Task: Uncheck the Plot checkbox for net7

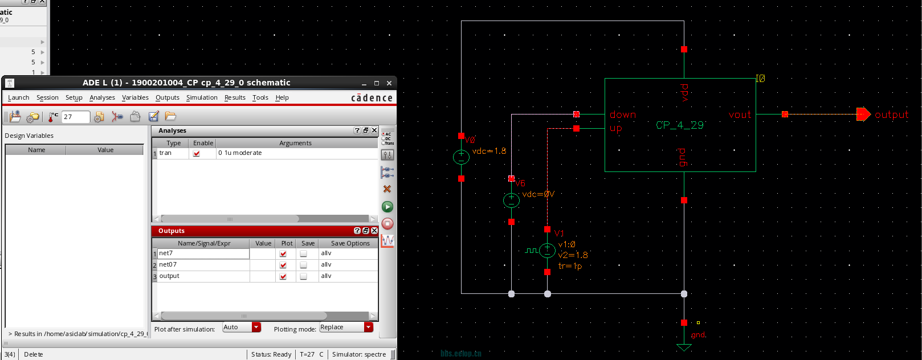Action: (283, 254)
